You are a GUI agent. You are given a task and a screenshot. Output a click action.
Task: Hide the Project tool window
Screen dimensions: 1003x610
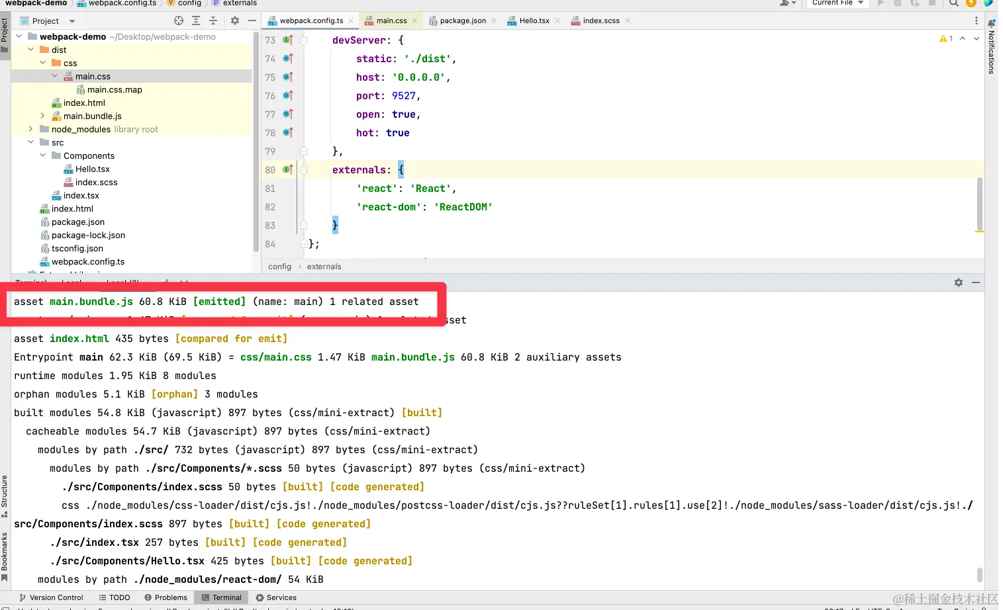252,21
